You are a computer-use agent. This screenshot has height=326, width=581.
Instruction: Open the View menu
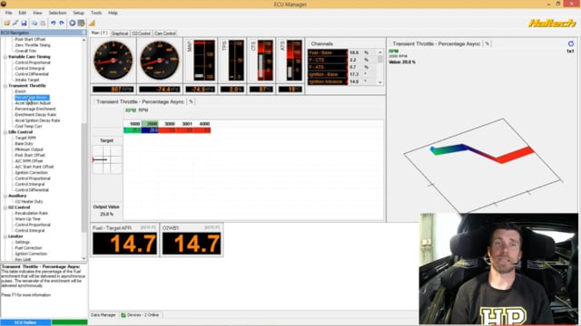tap(37, 13)
